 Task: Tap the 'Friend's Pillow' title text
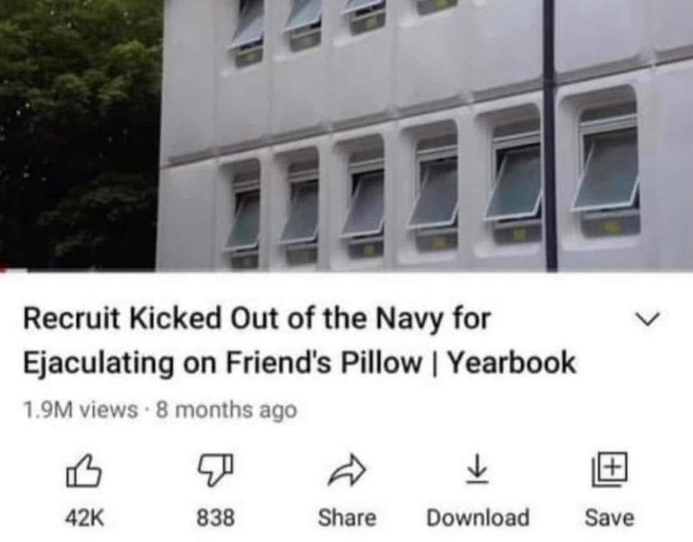click(x=323, y=363)
